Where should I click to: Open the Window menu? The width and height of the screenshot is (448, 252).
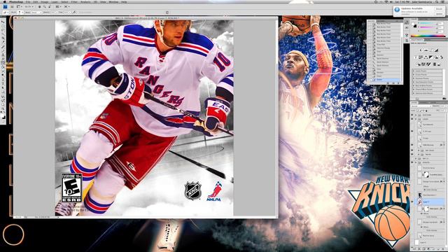113,1
